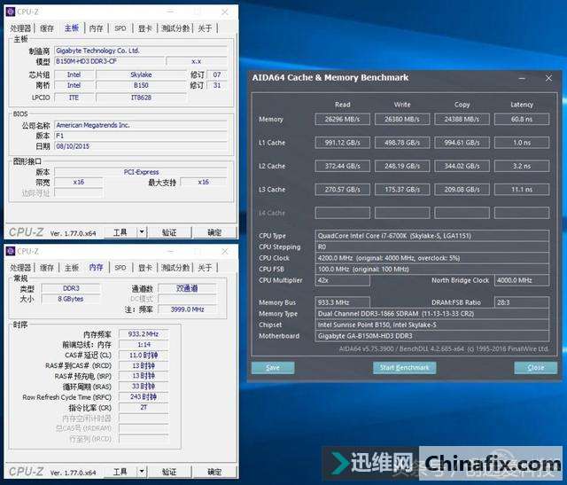
Task: Click the Close button in AIDA64 benchmark
Action: click(x=535, y=368)
